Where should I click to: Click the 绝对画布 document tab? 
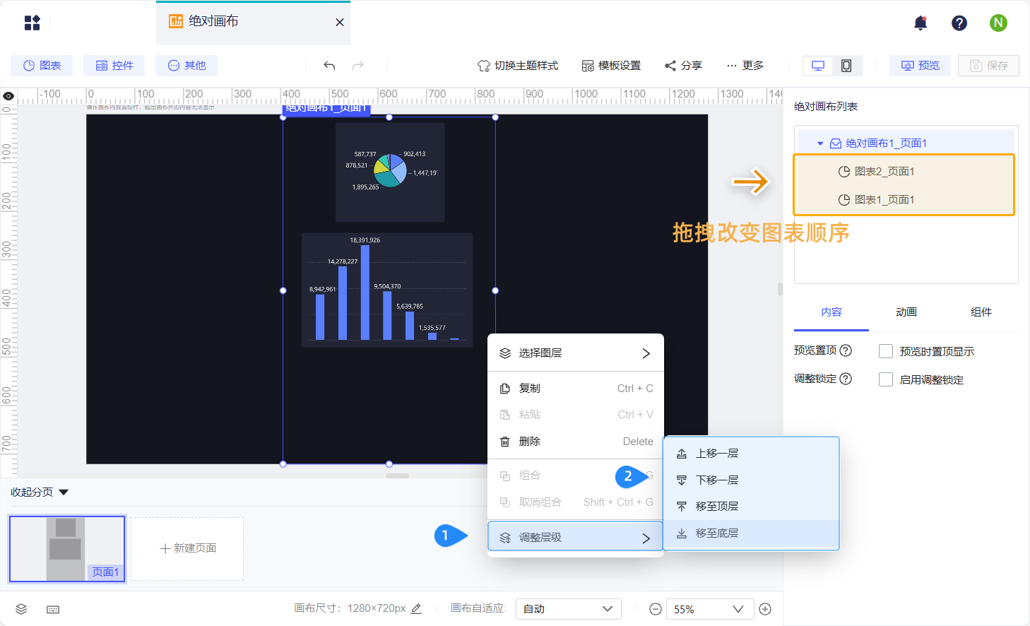tap(253, 23)
